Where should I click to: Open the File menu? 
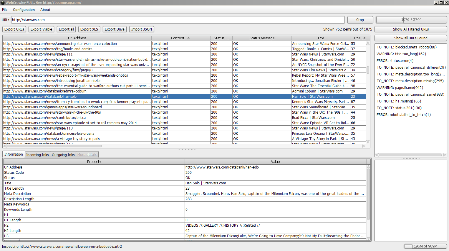tap(5, 10)
